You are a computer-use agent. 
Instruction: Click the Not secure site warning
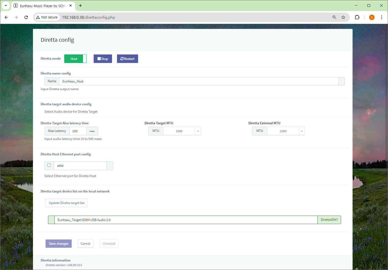(x=47, y=17)
